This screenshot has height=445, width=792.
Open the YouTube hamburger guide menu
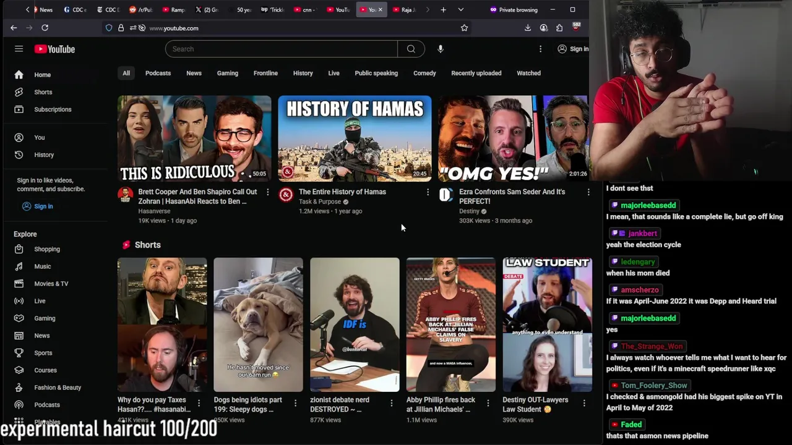click(19, 49)
